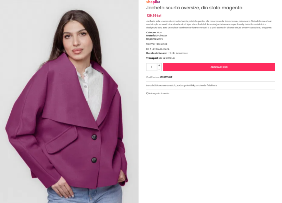Click the Adauga la Favorite link

tap(159, 93)
